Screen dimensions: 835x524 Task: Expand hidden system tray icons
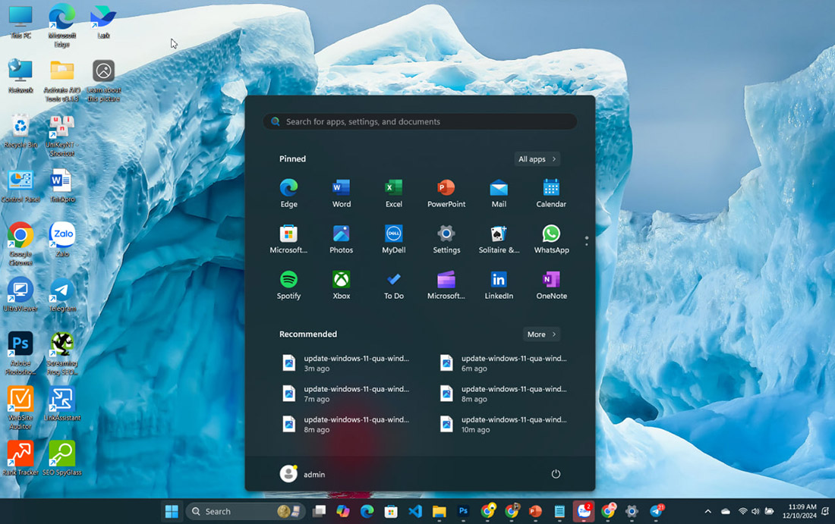pyautogui.click(x=707, y=512)
